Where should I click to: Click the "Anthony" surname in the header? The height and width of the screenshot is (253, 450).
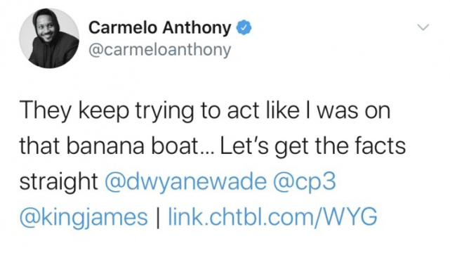(197, 28)
